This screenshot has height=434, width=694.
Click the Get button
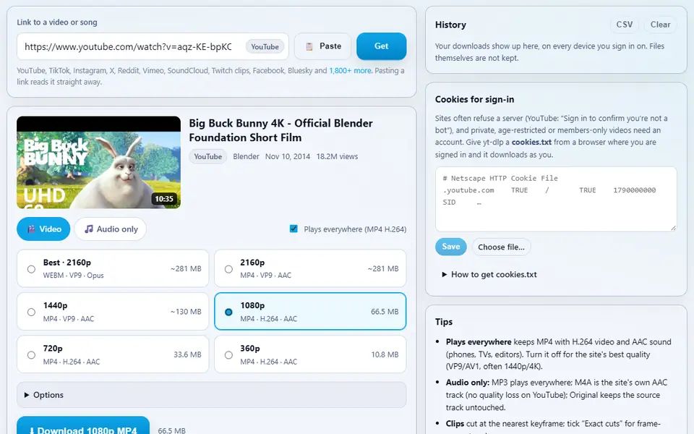[x=381, y=46]
